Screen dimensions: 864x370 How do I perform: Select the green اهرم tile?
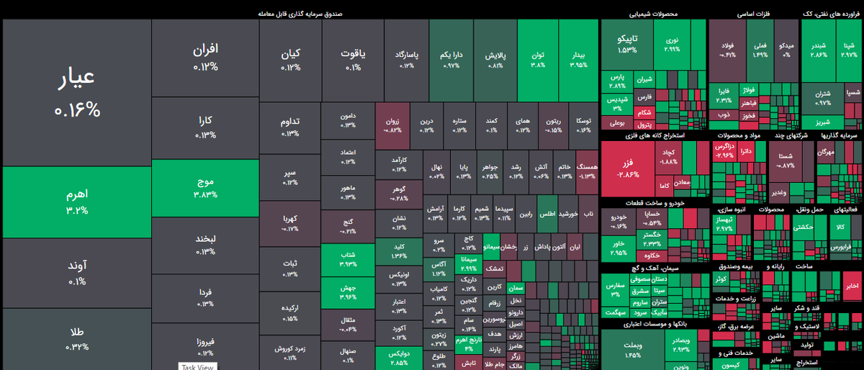pos(76,202)
